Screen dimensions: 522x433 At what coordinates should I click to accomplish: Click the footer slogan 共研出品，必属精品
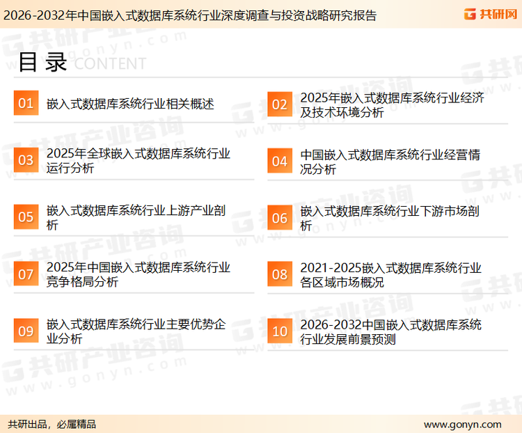pos(52,425)
